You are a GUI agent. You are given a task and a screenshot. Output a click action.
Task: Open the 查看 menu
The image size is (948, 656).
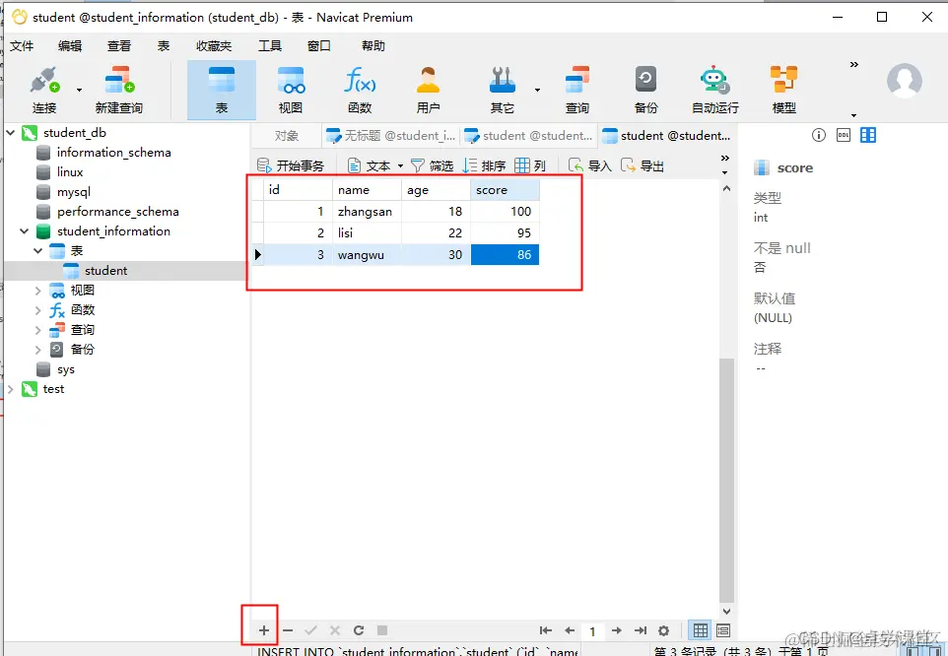(x=119, y=46)
